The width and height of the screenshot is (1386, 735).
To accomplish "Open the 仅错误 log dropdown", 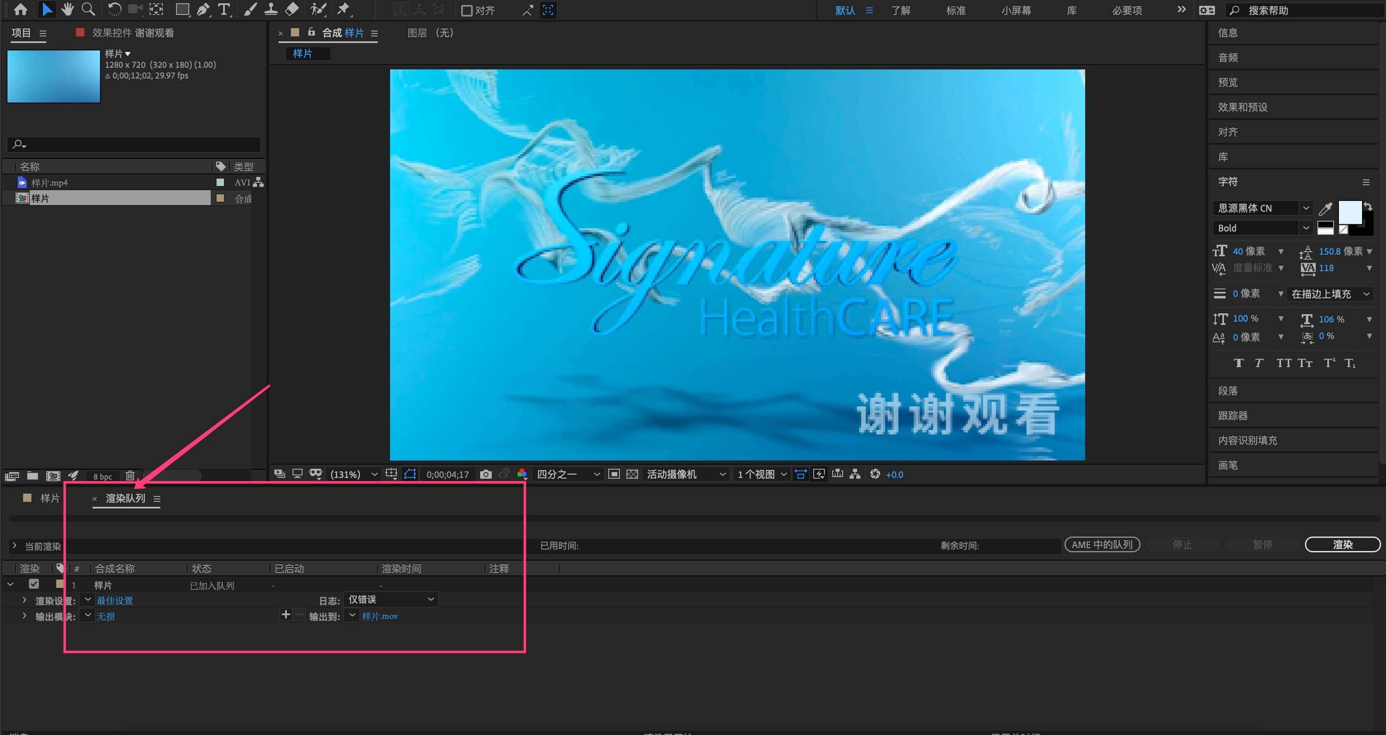I will tap(391, 599).
